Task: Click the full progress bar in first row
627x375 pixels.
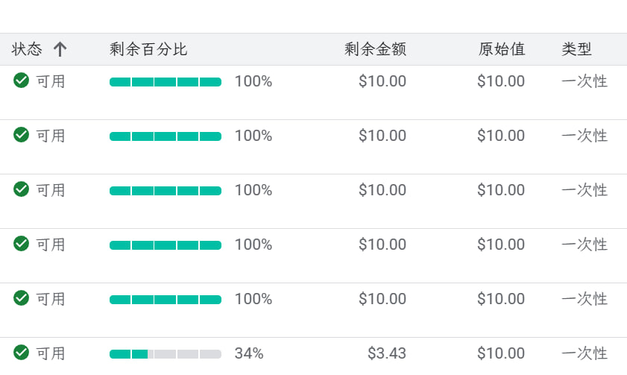Action: [166, 82]
